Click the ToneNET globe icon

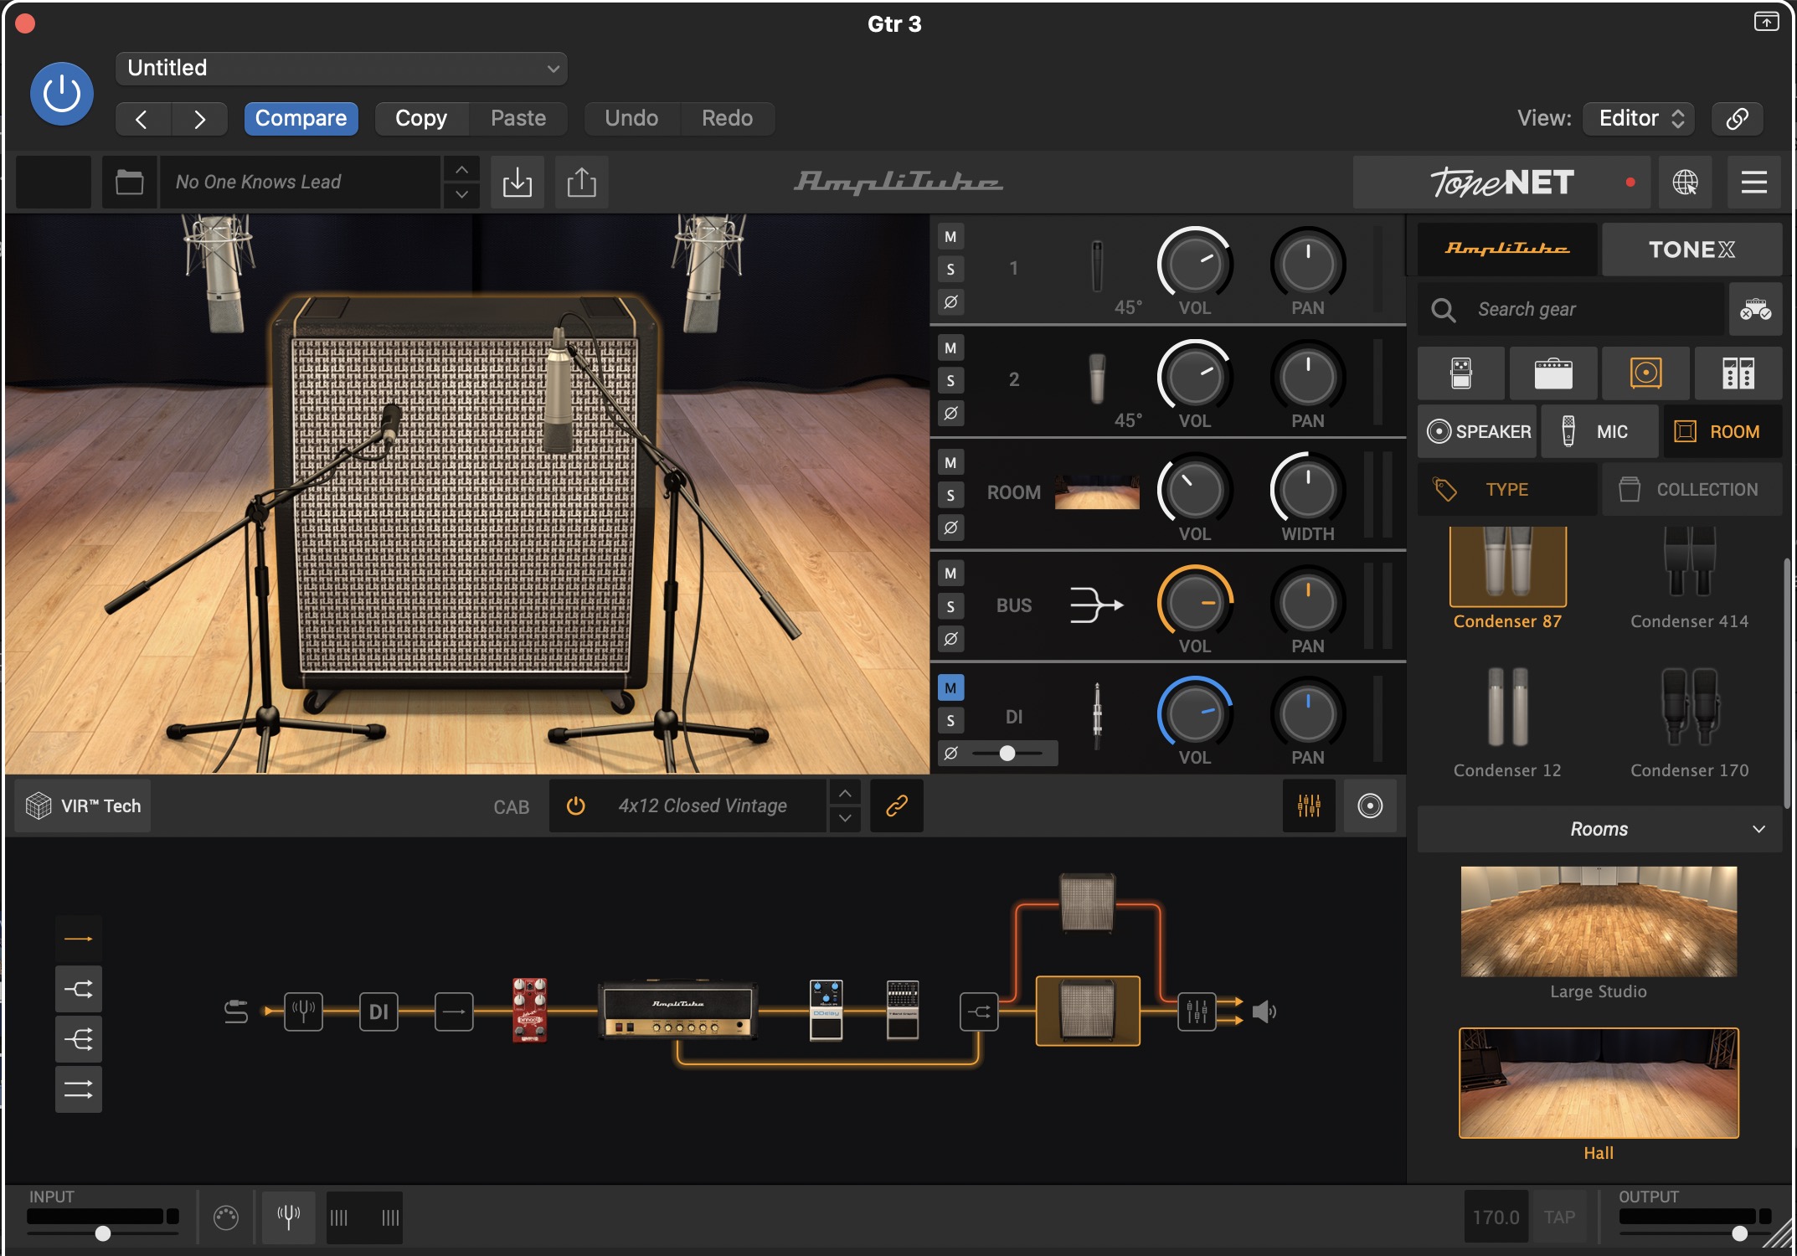(x=1685, y=182)
